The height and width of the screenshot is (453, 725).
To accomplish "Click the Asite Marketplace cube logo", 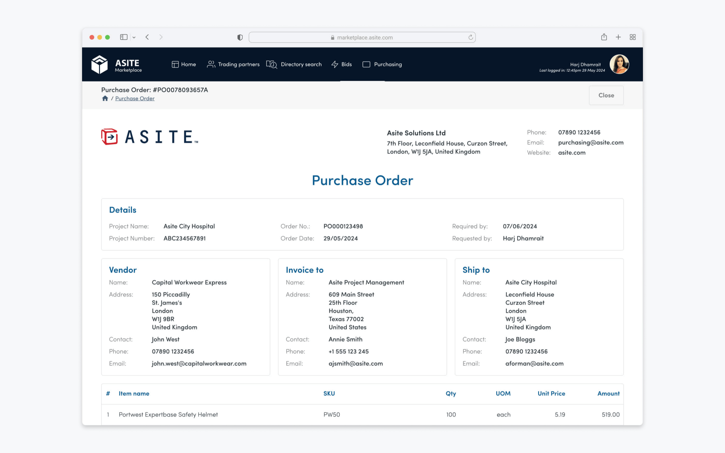I will (99, 64).
